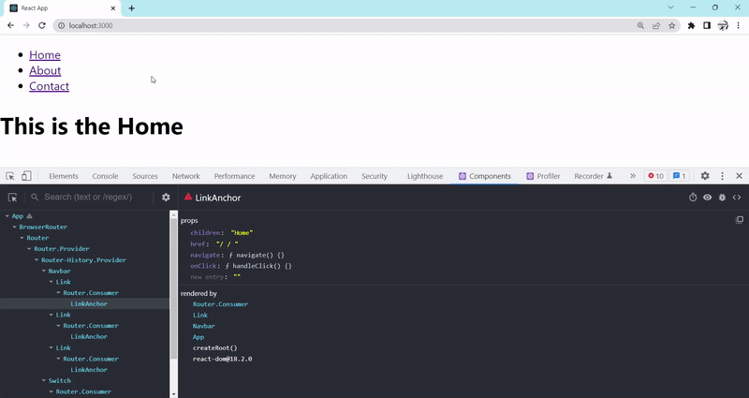
Task: Close the DevTools panel
Action: (739, 176)
